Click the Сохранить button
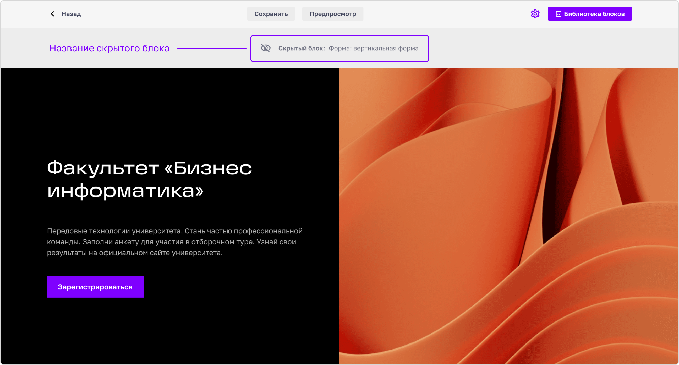This screenshot has height=365, width=679. coord(271,14)
